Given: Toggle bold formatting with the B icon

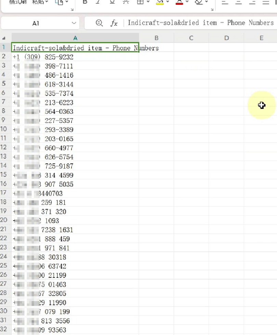Looking at the screenshot, I should 85,2.
